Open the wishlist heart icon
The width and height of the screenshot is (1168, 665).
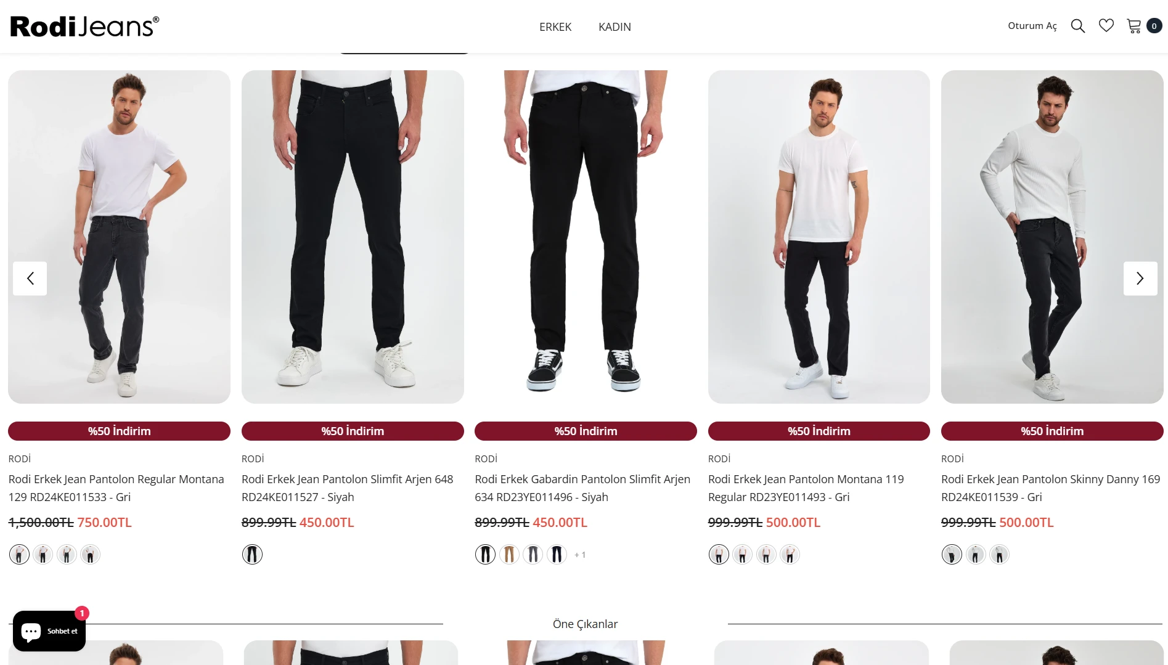(1106, 26)
